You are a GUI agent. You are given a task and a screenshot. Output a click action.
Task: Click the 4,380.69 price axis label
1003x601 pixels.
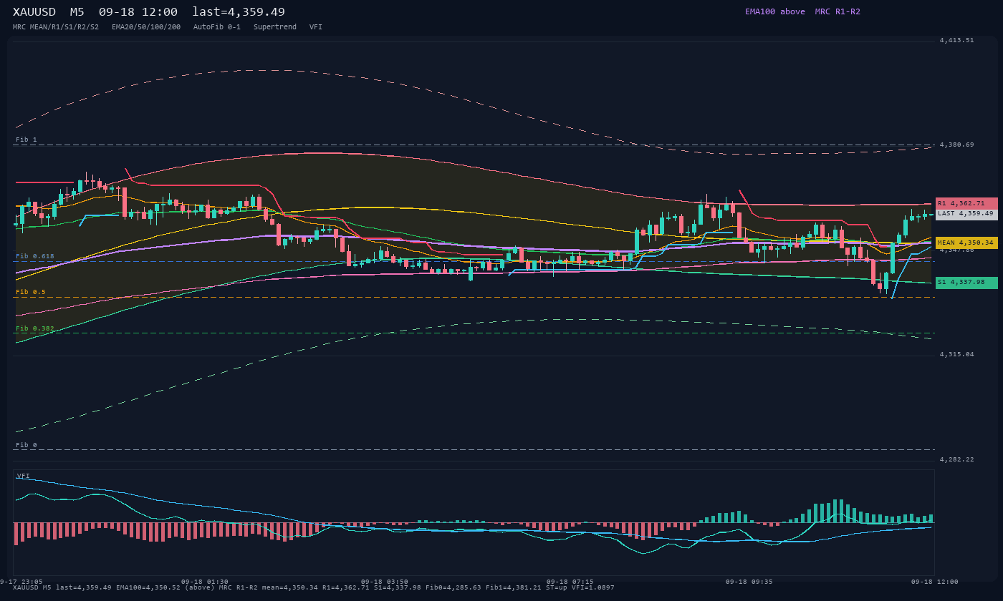957,145
